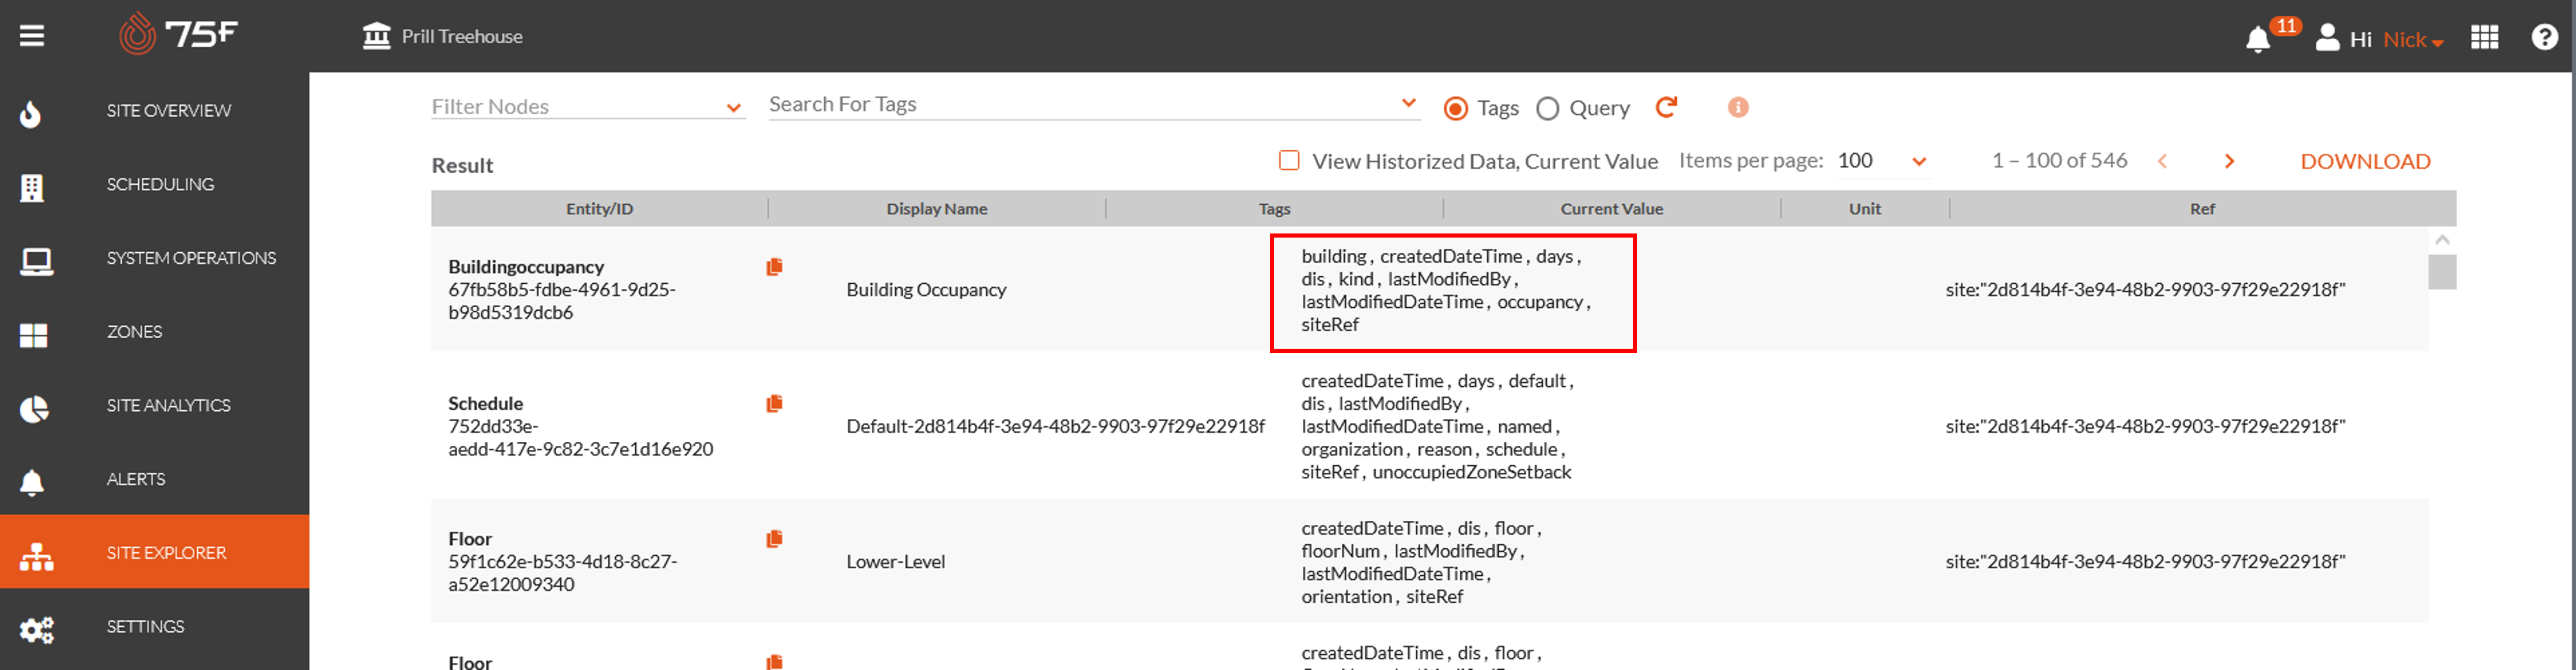
Task: Open System Operations in sidebar
Action: click(x=154, y=258)
